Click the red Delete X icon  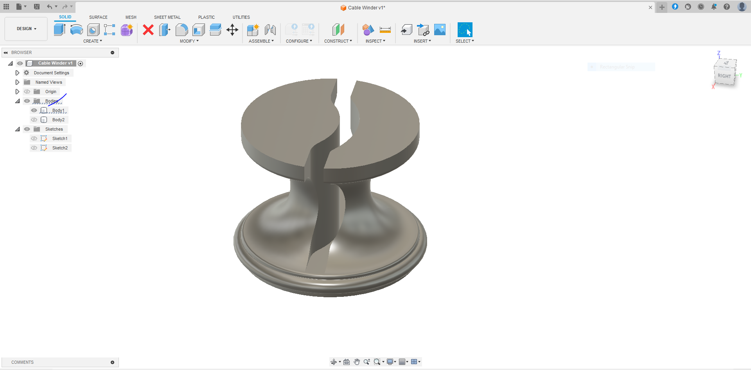coord(148,30)
